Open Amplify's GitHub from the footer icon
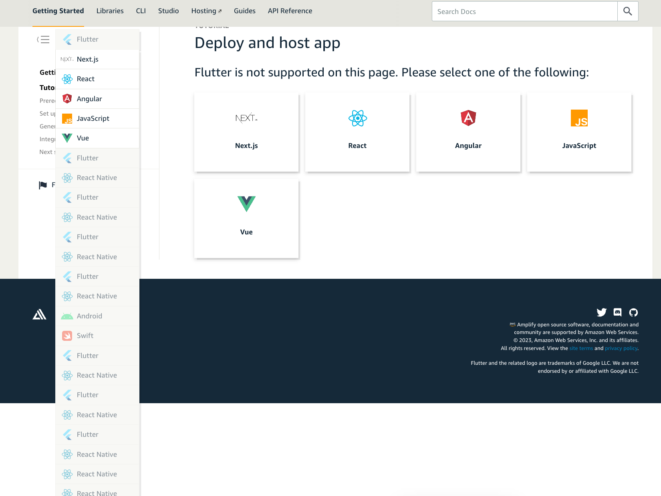This screenshot has width=661, height=496. click(x=633, y=312)
